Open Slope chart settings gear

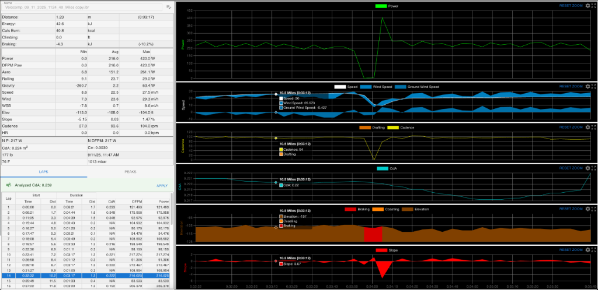(x=587, y=250)
